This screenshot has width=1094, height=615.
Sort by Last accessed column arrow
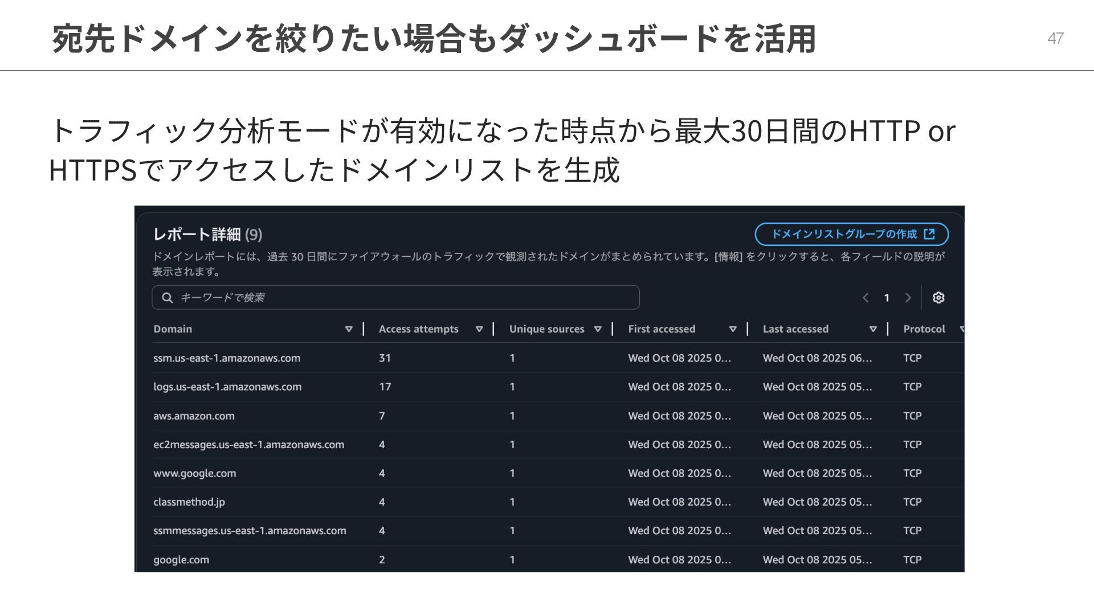click(873, 329)
